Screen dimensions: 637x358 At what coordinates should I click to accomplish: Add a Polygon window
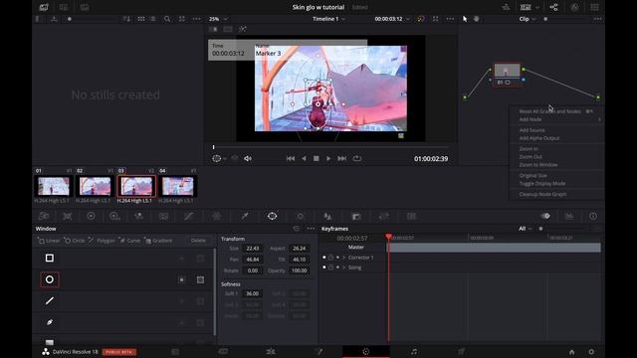tap(102, 241)
